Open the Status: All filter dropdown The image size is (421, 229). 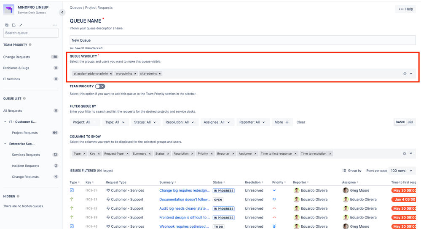pos(145,122)
